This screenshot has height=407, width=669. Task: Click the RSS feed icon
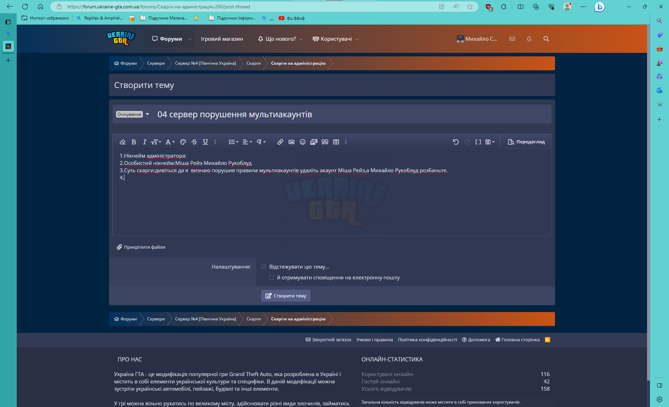pos(547,340)
